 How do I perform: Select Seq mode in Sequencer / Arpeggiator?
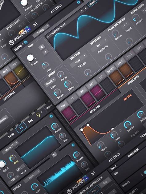coord(105,182)
